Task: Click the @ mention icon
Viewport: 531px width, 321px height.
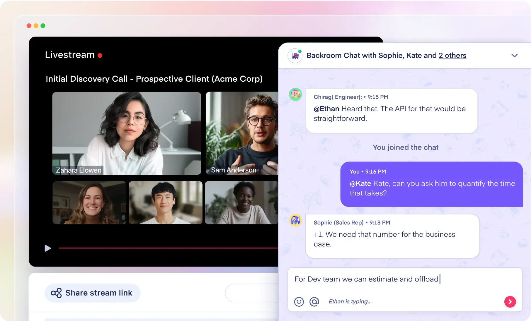Action: (x=314, y=302)
